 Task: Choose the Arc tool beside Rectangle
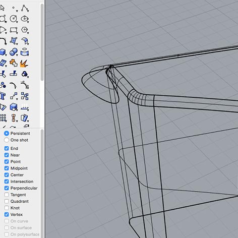(3, 30)
